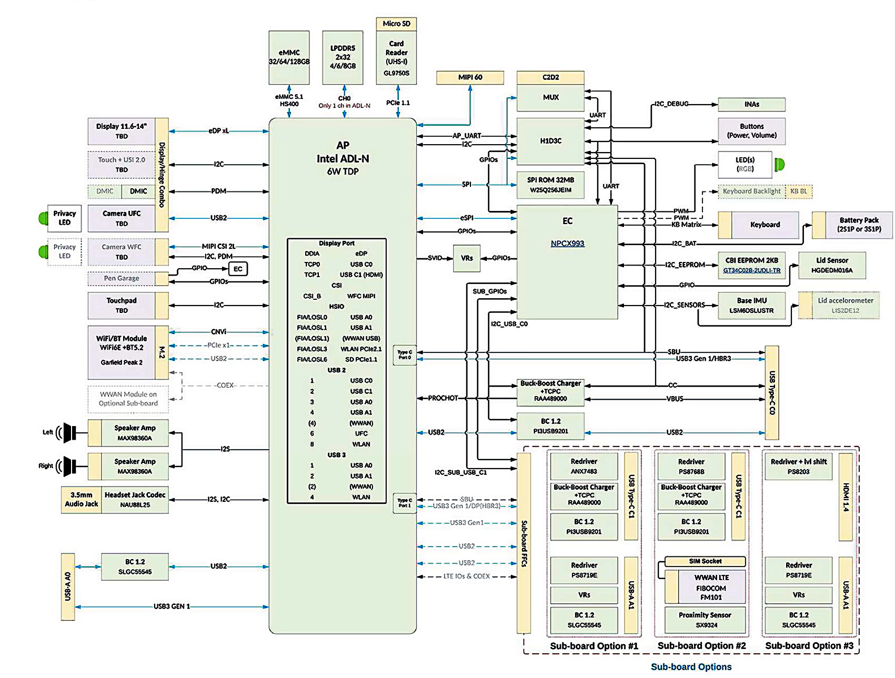The image size is (895, 678).
Task: Select the WWAN LTE FIBOCOM FM101 block
Action: tap(711, 587)
